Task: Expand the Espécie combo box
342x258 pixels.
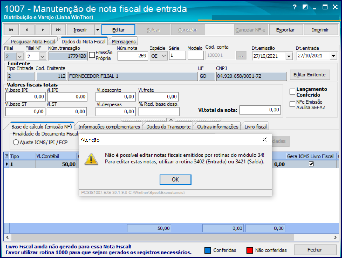Action: point(164,56)
